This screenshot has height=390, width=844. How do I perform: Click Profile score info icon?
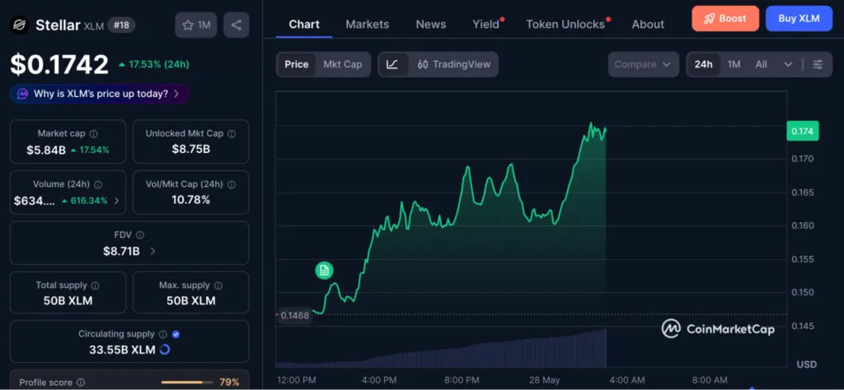click(x=81, y=383)
